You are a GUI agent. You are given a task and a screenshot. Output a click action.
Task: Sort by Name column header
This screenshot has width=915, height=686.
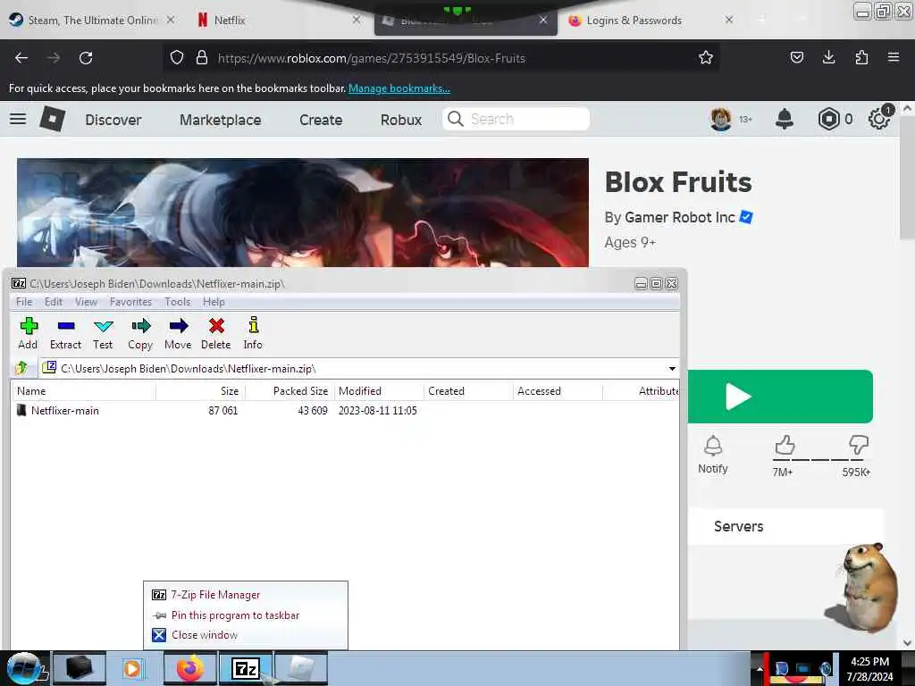point(84,391)
